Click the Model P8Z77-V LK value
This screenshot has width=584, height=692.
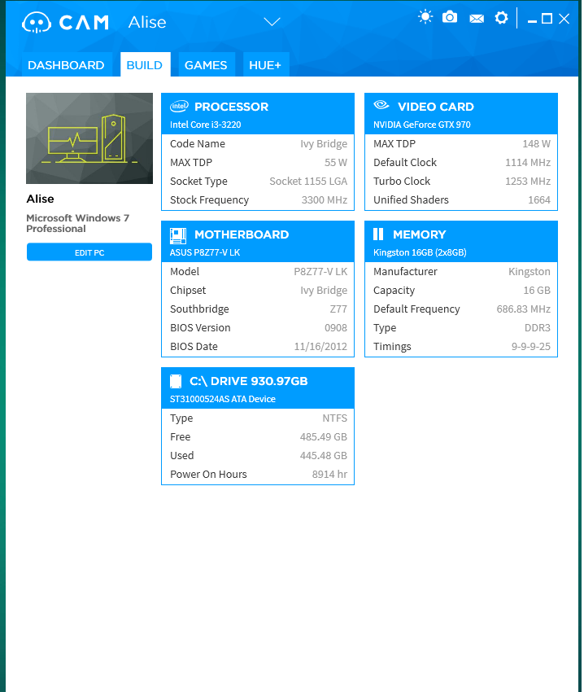coord(320,271)
